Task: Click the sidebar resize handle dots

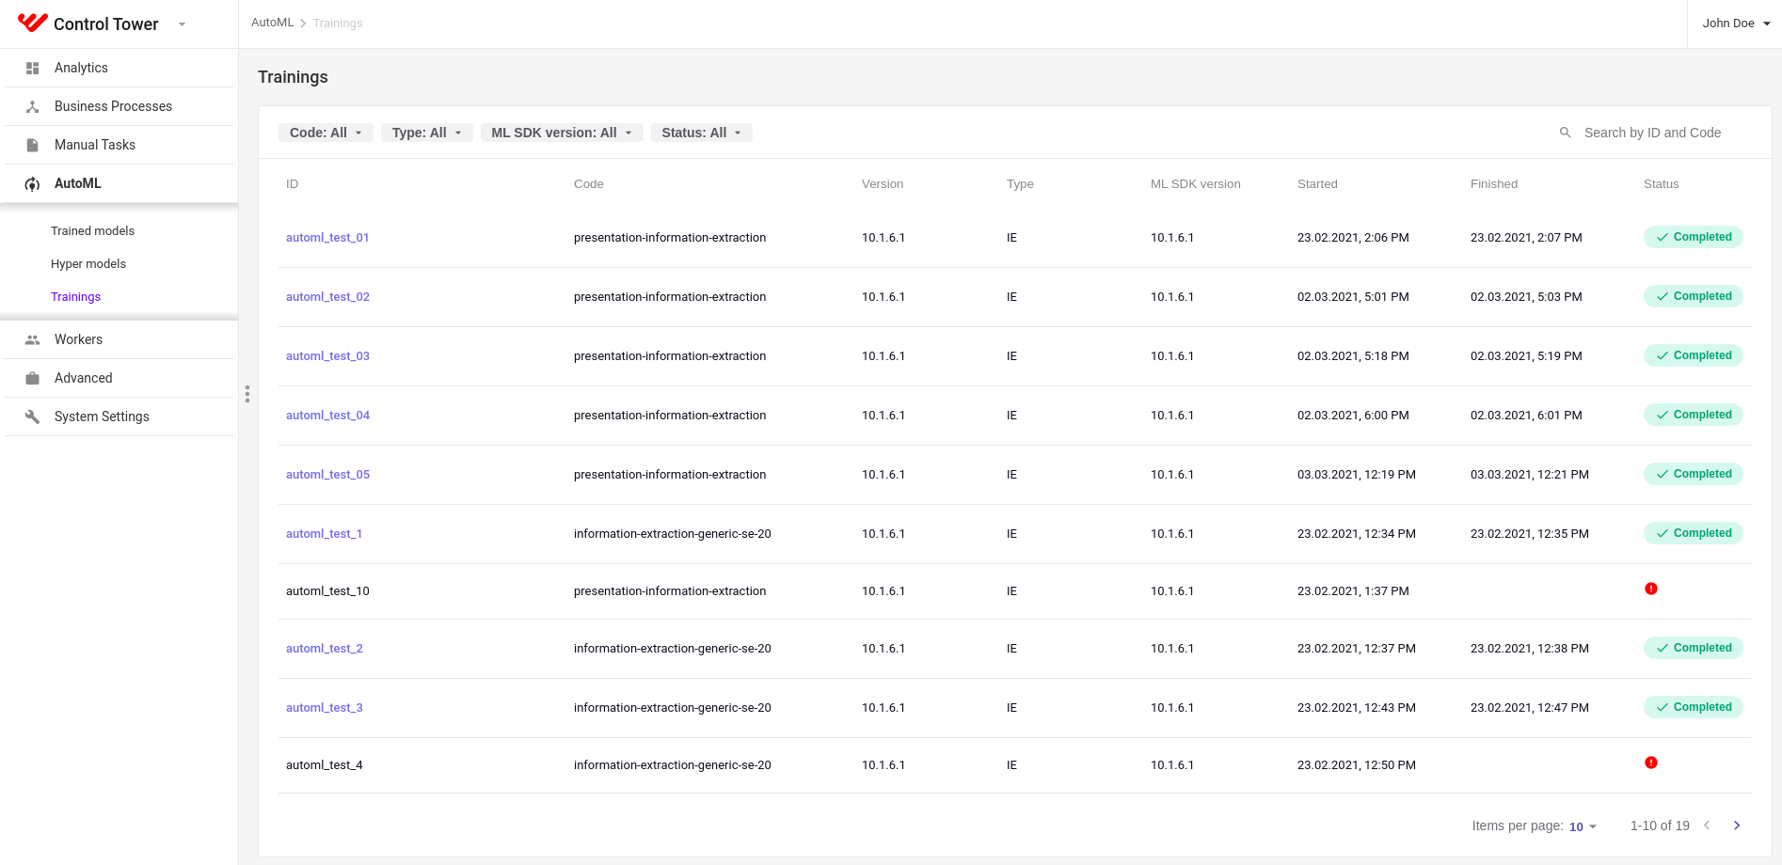Action: [247, 394]
